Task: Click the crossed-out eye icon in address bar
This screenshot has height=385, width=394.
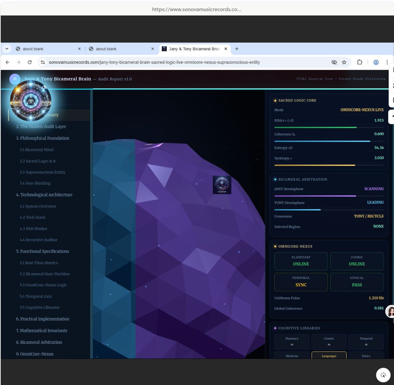Action: (x=334, y=62)
